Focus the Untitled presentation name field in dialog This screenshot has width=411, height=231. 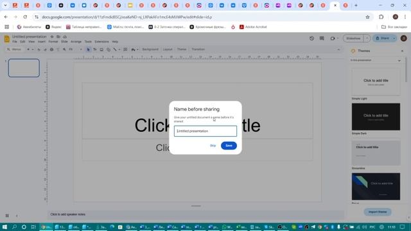coord(205,131)
